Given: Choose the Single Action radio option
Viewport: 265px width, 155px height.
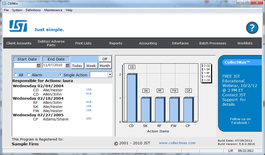Looking at the screenshot, I should click(61, 75).
